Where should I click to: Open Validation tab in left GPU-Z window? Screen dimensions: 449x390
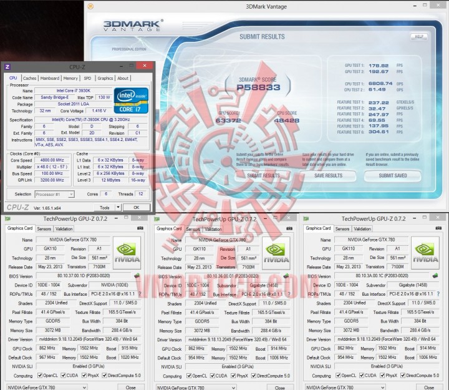click(x=64, y=228)
